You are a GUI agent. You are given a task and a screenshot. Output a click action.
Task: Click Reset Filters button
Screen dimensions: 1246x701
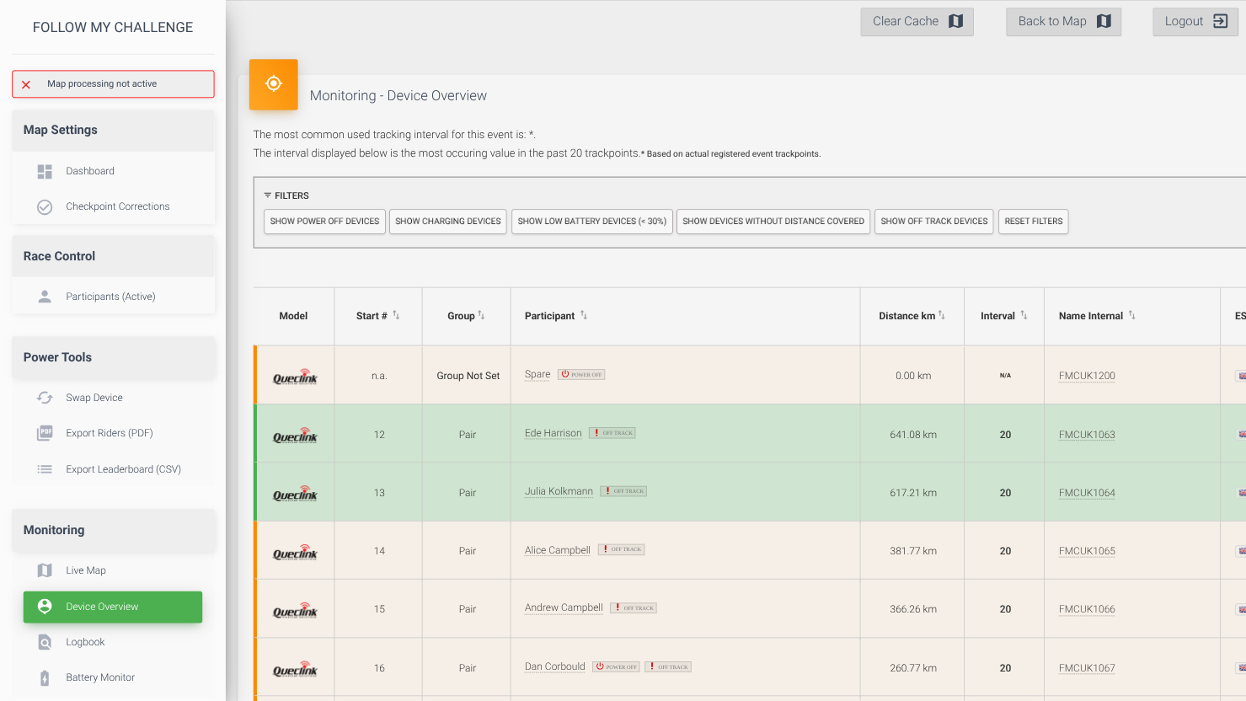pyautogui.click(x=1033, y=222)
